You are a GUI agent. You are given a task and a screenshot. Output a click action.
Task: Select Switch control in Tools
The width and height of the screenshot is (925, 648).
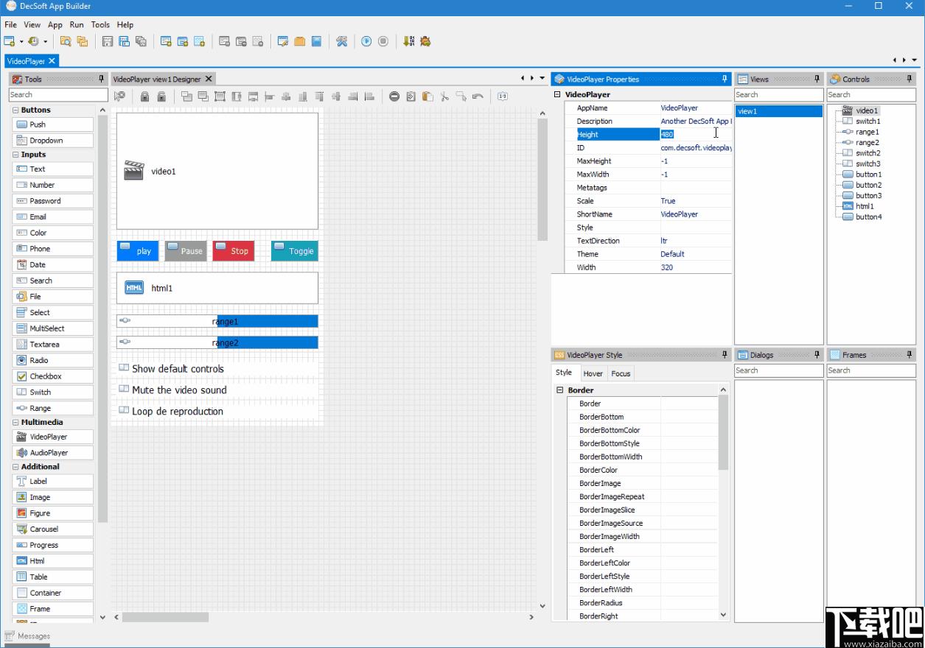point(52,392)
